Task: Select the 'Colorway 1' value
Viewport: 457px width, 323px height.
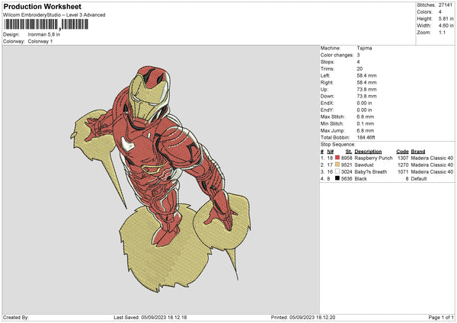Action: click(40, 41)
